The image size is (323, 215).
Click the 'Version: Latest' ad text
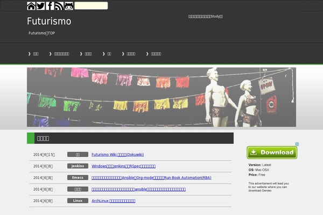click(260, 165)
